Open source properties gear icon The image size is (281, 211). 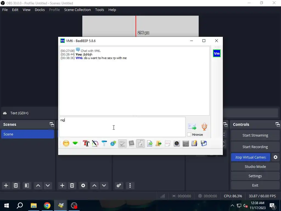pyautogui.click(x=83, y=185)
